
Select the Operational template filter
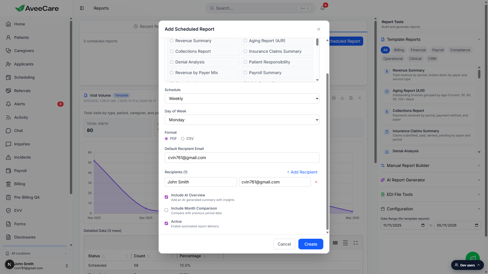[x=393, y=59]
